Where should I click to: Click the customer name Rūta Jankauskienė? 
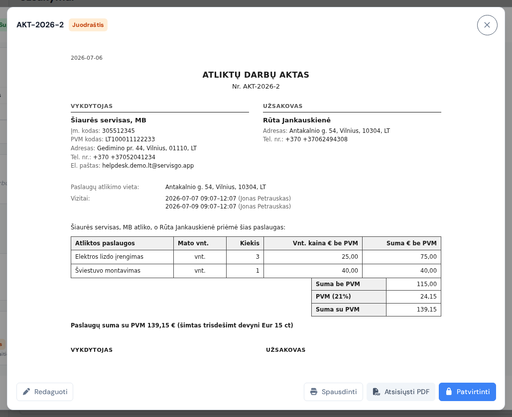297,120
